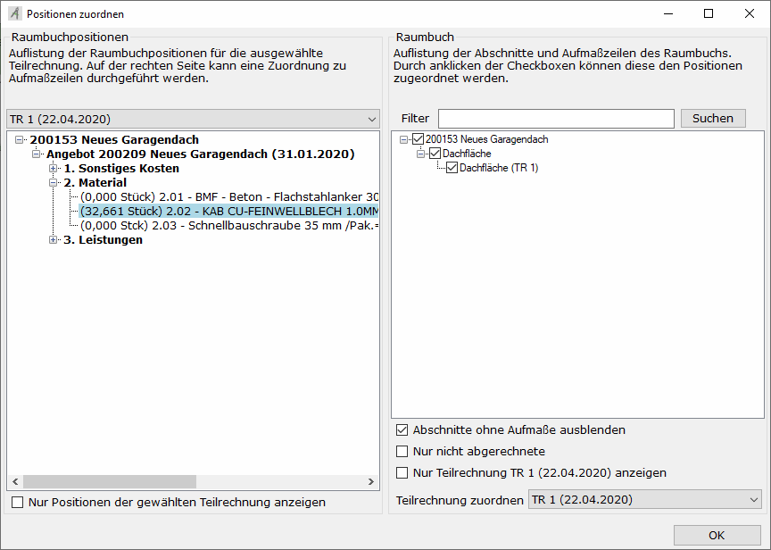
Task: Select the 2. Material row label
Action: [x=95, y=182]
